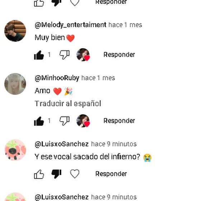Reply to Melody_entertaiment's comment
The height and width of the screenshot is (201, 201).
(x=119, y=55)
